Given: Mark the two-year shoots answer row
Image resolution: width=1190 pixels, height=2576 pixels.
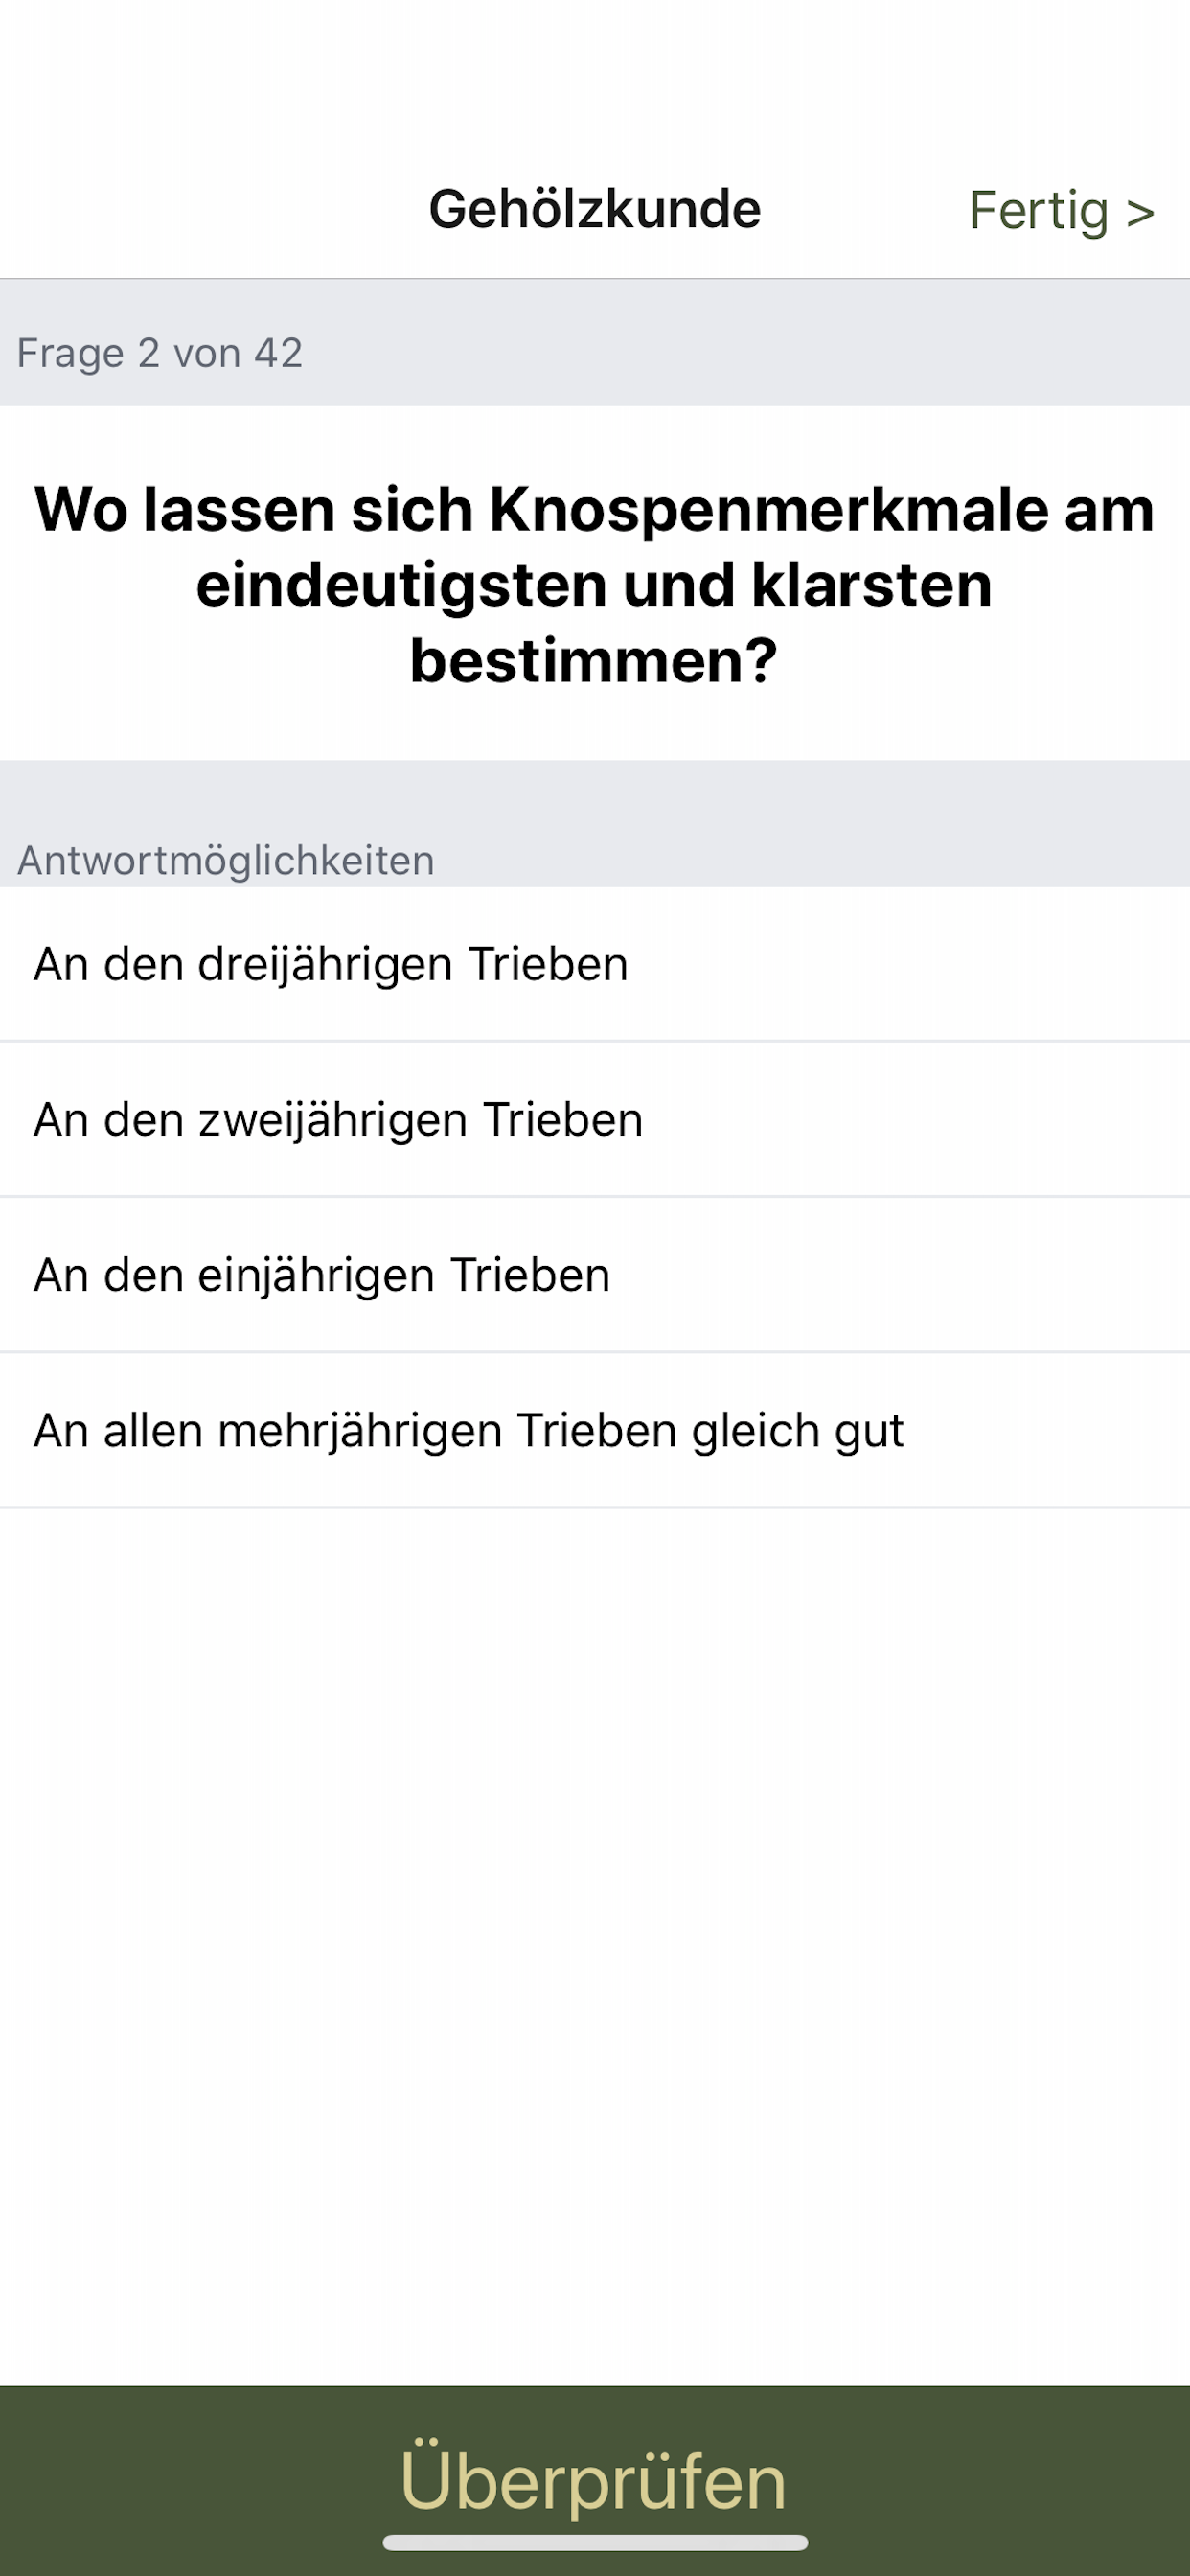Looking at the screenshot, I should pyautogui.click(x=595, y=1119).
